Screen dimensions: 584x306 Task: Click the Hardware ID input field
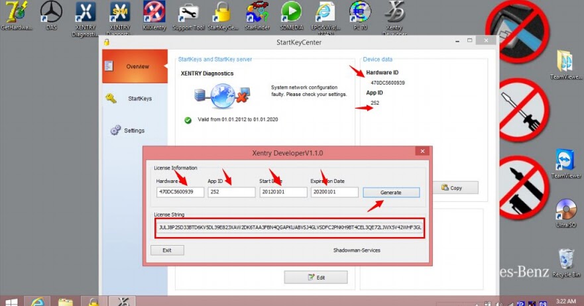(180, 192)
